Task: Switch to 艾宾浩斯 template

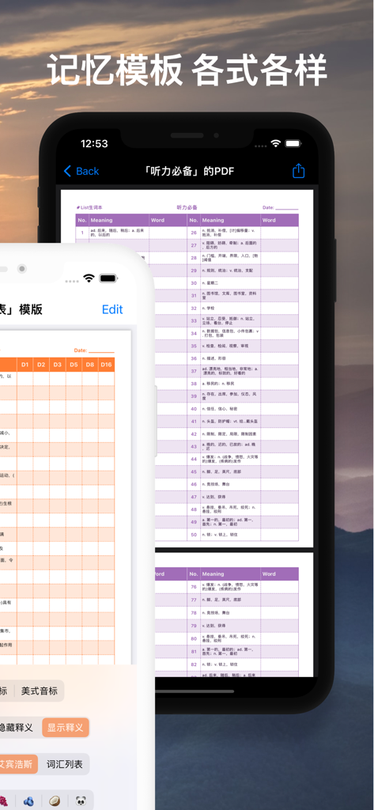Action: (19, 764)
